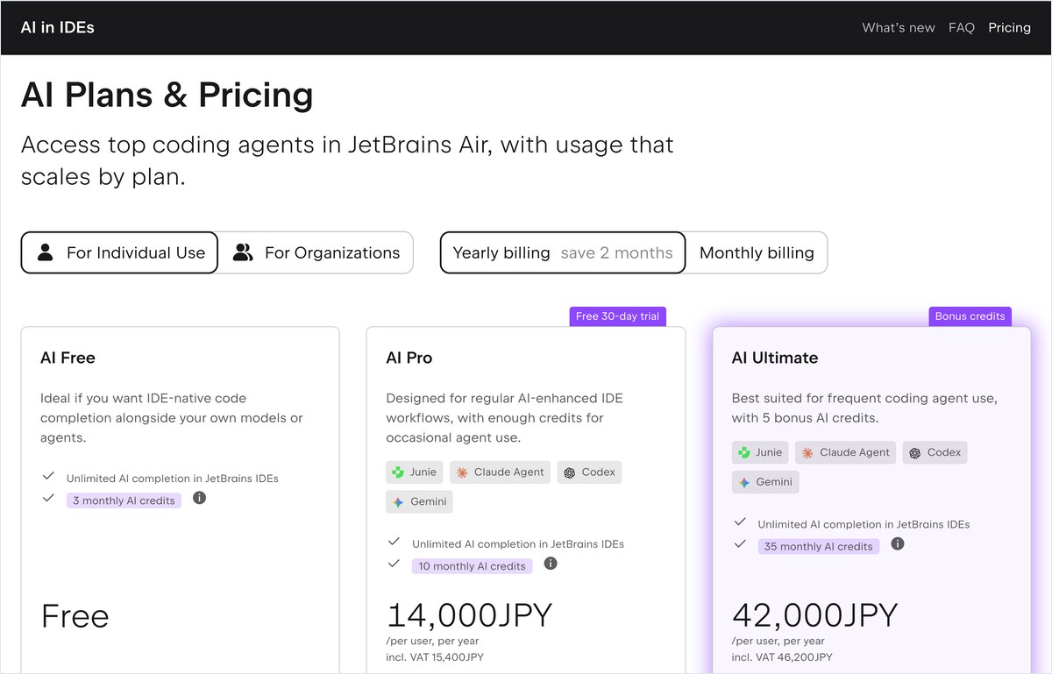The width and height of the screenshot is (1052, 674).
Task: Click info icon beside 10 monthly AI credits
Action: [551, 564]
